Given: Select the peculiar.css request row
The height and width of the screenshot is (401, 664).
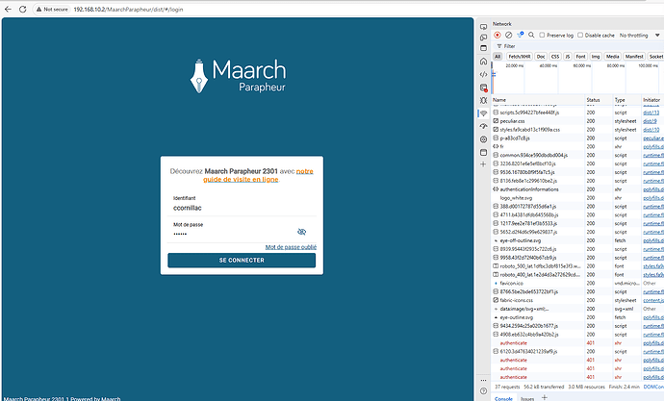Looking at the screenshot, I should tap(577, 121).
